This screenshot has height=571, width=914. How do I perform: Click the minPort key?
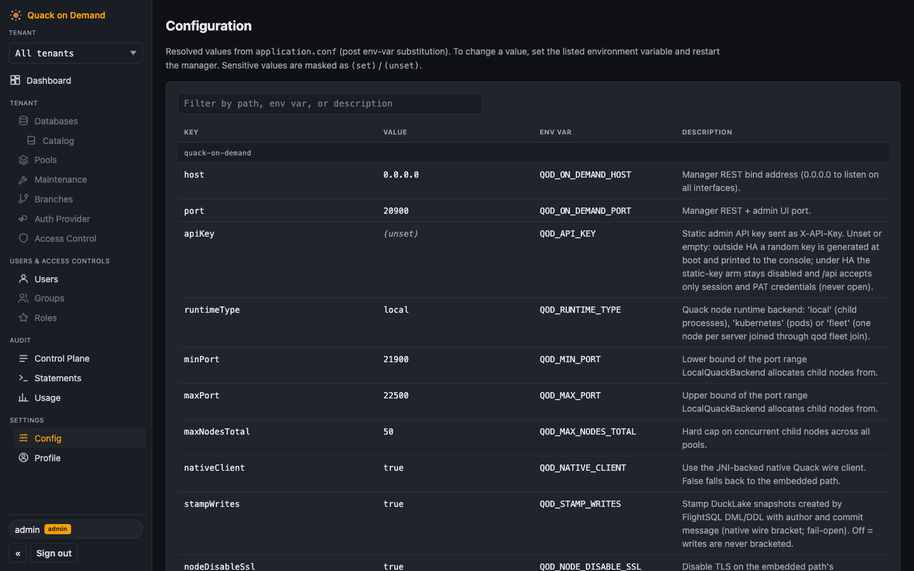pos(202,359)
